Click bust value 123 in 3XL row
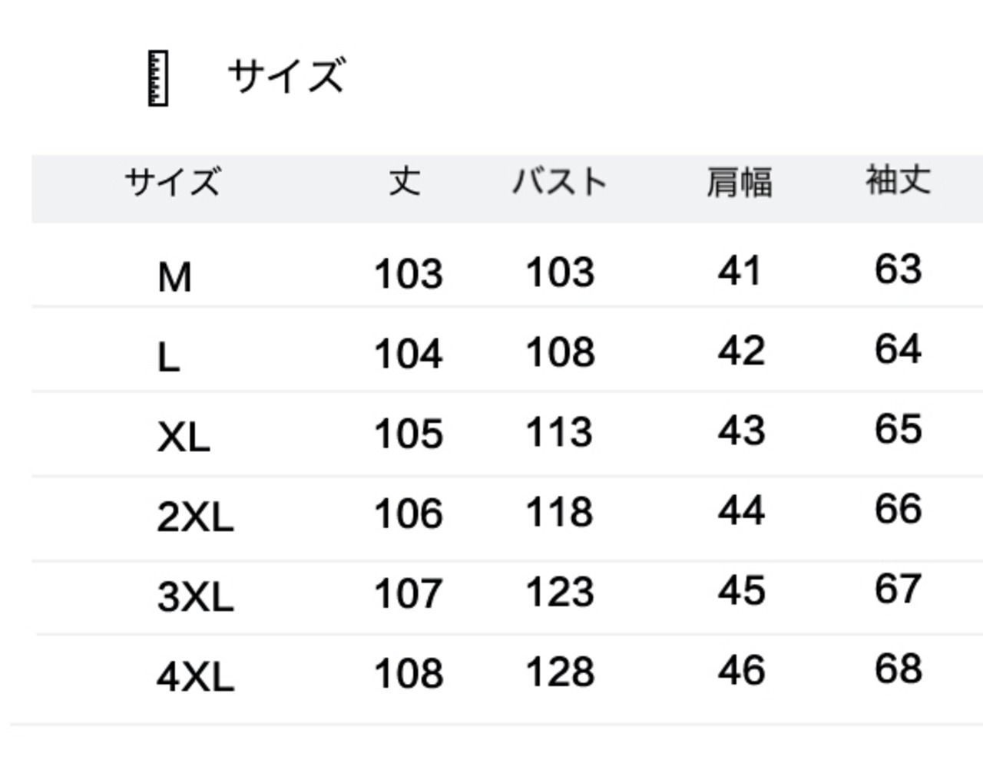The image size is (983, 776). click(x=560, y=592)
